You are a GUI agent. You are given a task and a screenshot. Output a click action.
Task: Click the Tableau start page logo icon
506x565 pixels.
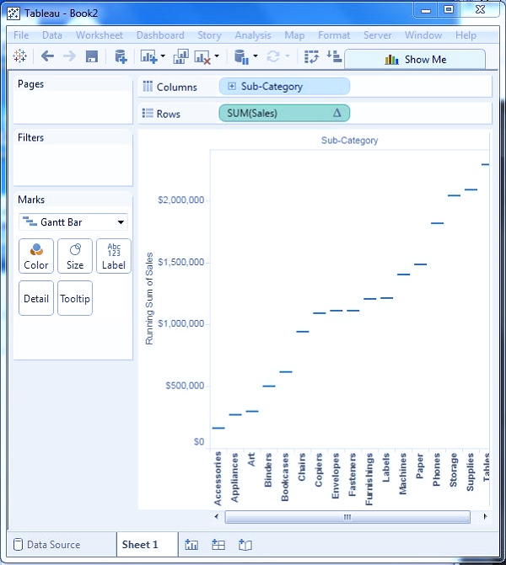click(x=20, y=56)
